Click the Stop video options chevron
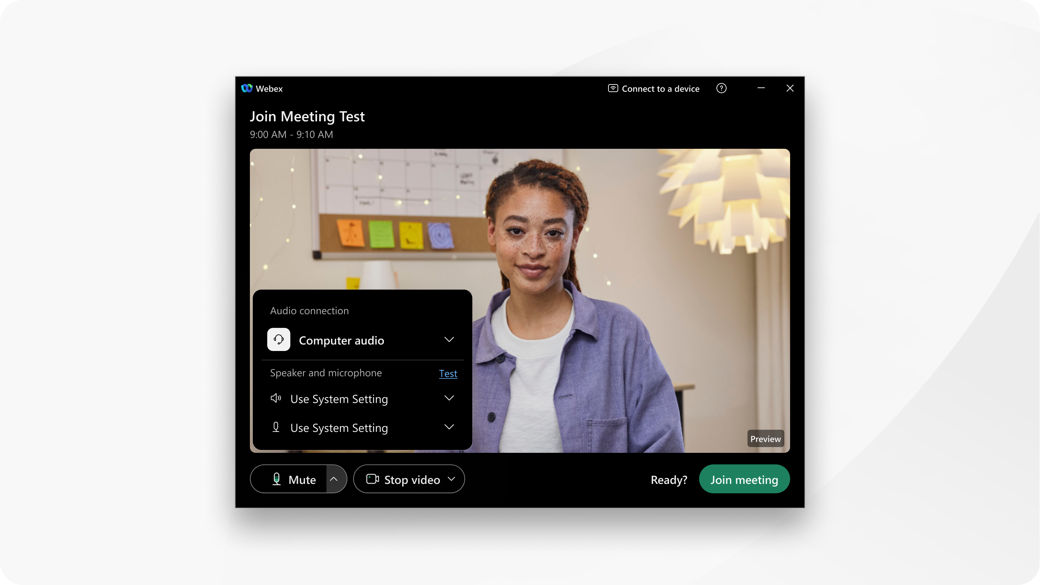Screen dimensions: 1040x585 [x=454, y=479]
